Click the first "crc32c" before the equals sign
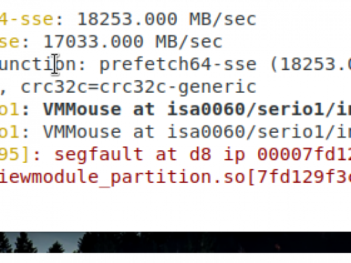Viewport: 351px width, 263px height. (x=54, y=87)
